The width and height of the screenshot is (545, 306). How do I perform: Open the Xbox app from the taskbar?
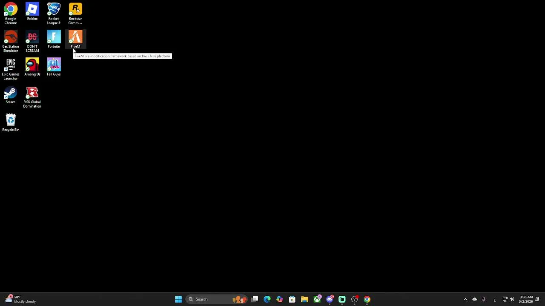pos(317,299)
